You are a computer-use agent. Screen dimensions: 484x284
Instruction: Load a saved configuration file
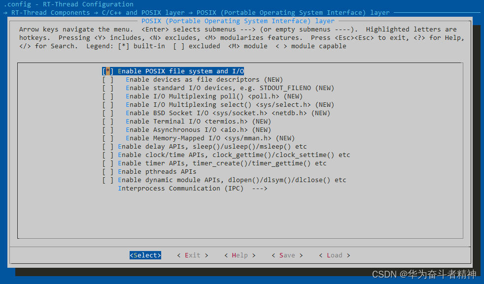(x=334, y=255)
